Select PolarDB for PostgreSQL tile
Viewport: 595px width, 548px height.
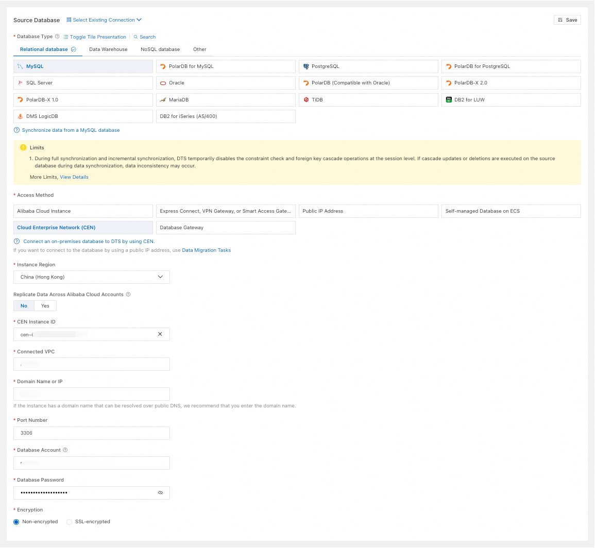[511, 66]
